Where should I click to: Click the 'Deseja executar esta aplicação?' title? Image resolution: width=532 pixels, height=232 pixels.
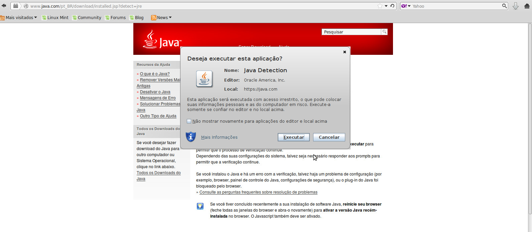click(235, 59)
